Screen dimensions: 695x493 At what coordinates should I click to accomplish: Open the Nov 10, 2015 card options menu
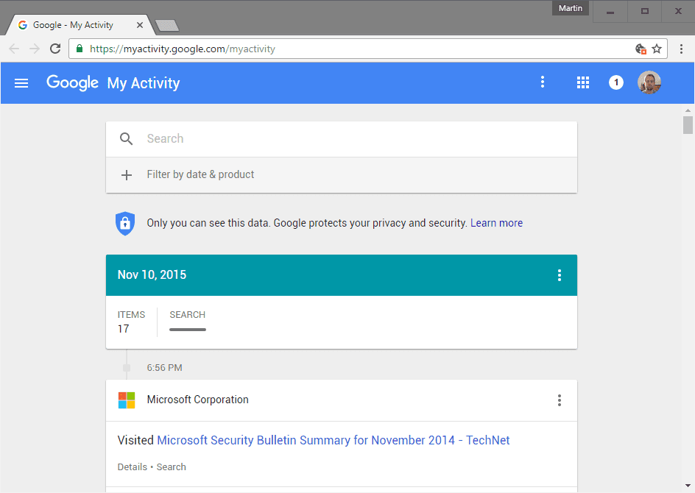[x=560, y=274]
